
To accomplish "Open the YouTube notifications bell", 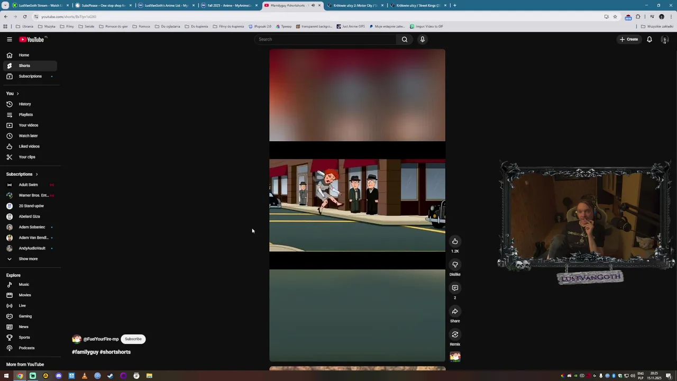I will [x=649, y=39].
